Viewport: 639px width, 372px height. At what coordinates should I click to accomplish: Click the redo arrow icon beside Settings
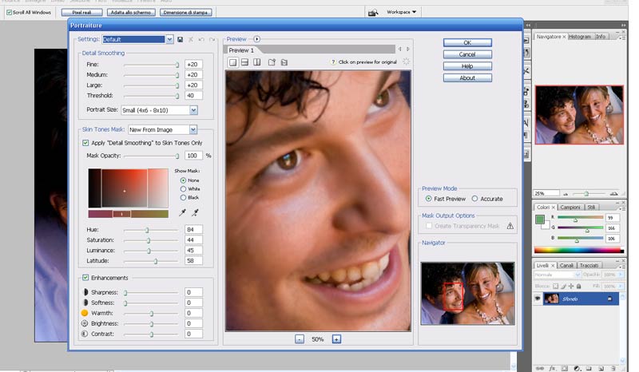(x=212, y=40)
